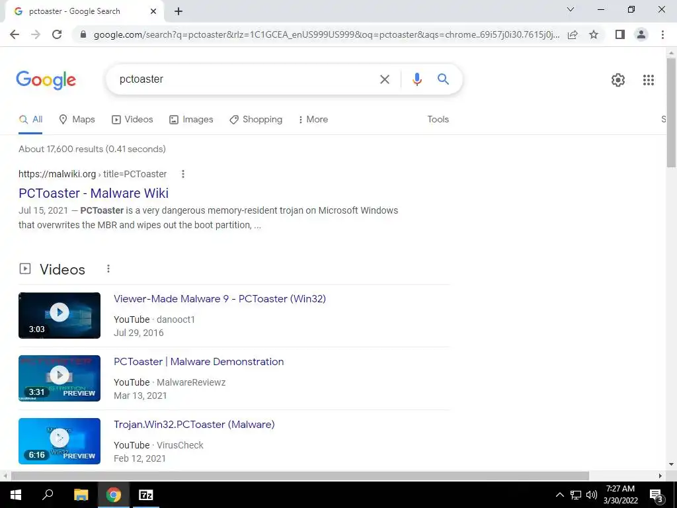This screenshot has width=677, height=508.
Task: Open File Explorer from the taskbar
Action: point(81,495)
